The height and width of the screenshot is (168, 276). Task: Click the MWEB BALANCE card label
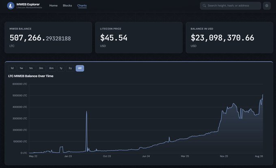[x=20, y=29]
